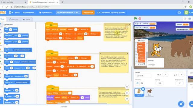Switch to the Костюмы tab
This screenshot has height=108, width=193.
pos(14,19)
